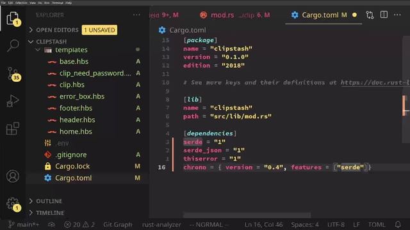This screenshot has width=410, height=230.
Task: Click the 1 UNSAVED badge
Action: (99, 30)
